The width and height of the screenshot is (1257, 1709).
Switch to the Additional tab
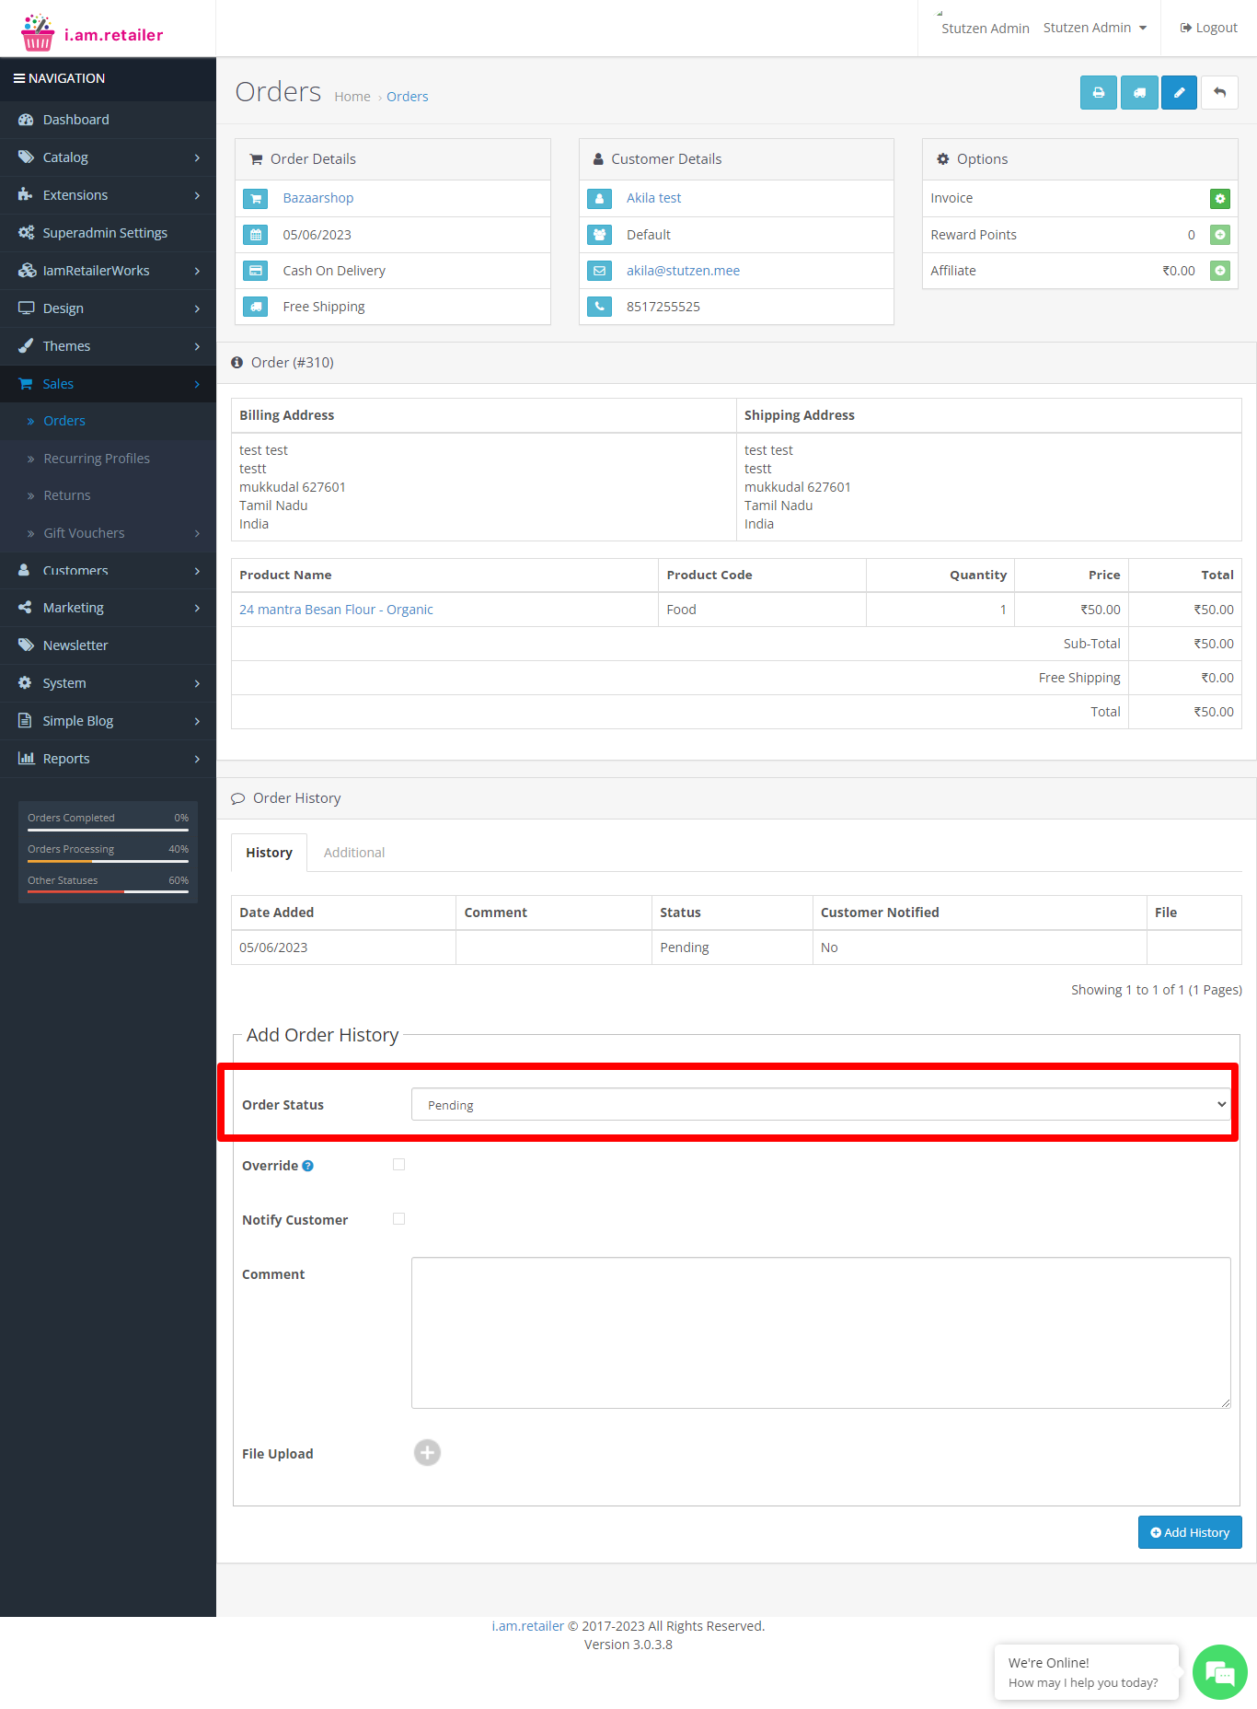tap(354, 853)
